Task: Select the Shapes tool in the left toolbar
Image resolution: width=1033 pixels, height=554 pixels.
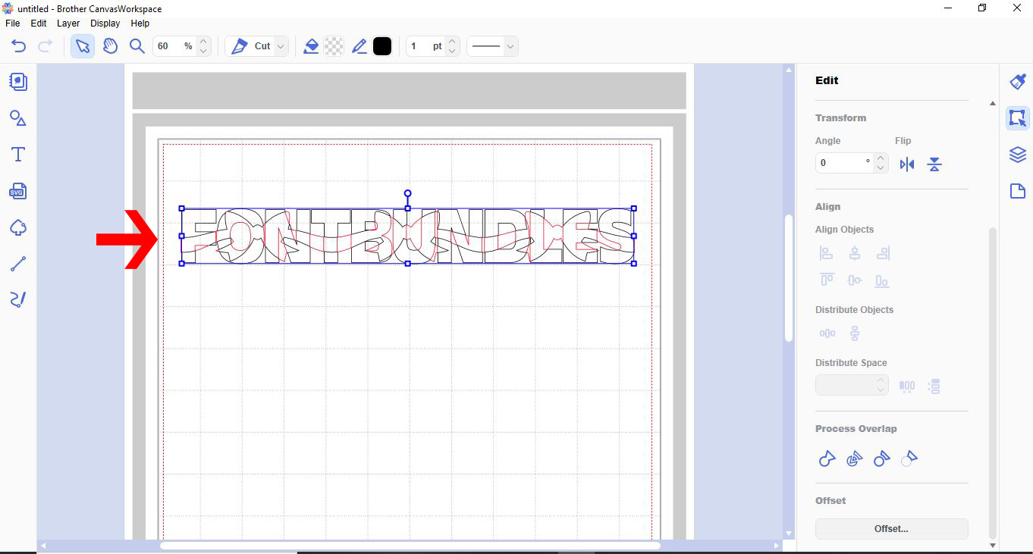Action: (x=17, y=118)
